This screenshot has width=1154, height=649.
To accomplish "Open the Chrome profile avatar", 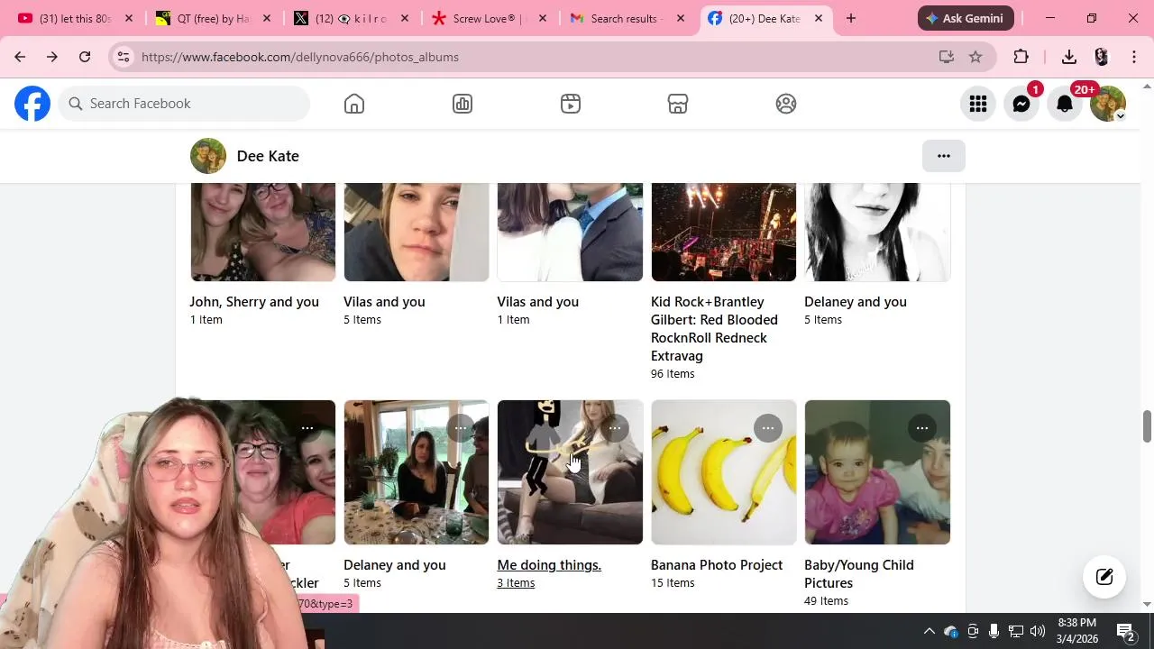I will (1102, 57).
